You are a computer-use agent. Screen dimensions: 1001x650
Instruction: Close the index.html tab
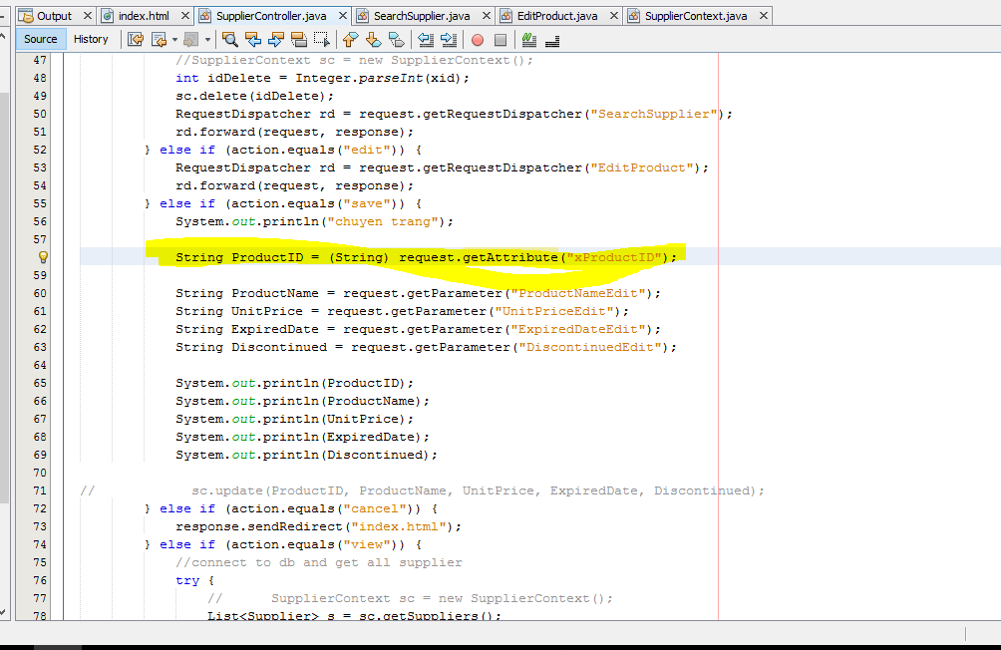181,16
